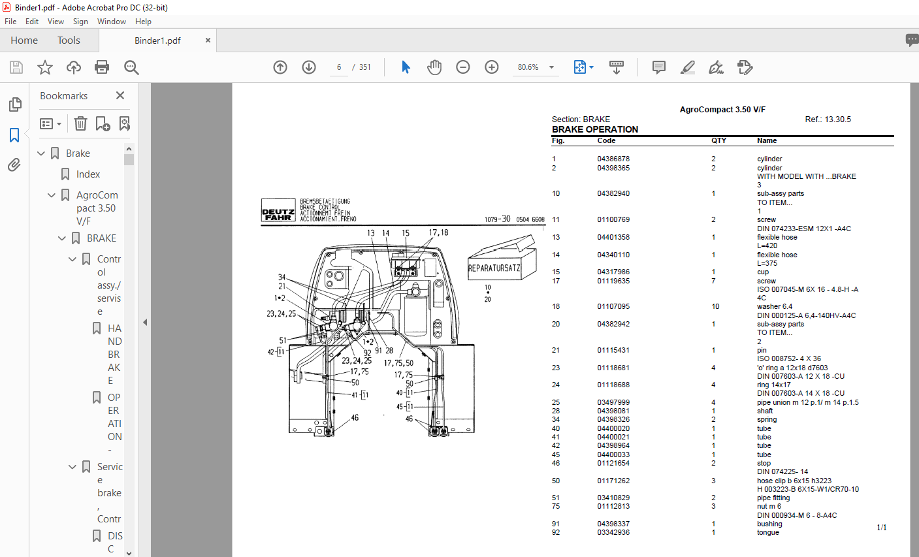Collapse the Brake bookmark
The image size is (919, 557).
click(x=41, y=153)
